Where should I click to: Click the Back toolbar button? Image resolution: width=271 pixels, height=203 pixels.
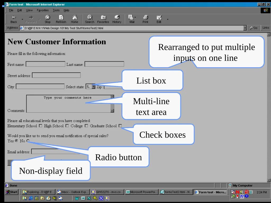(x=14, y=19)
